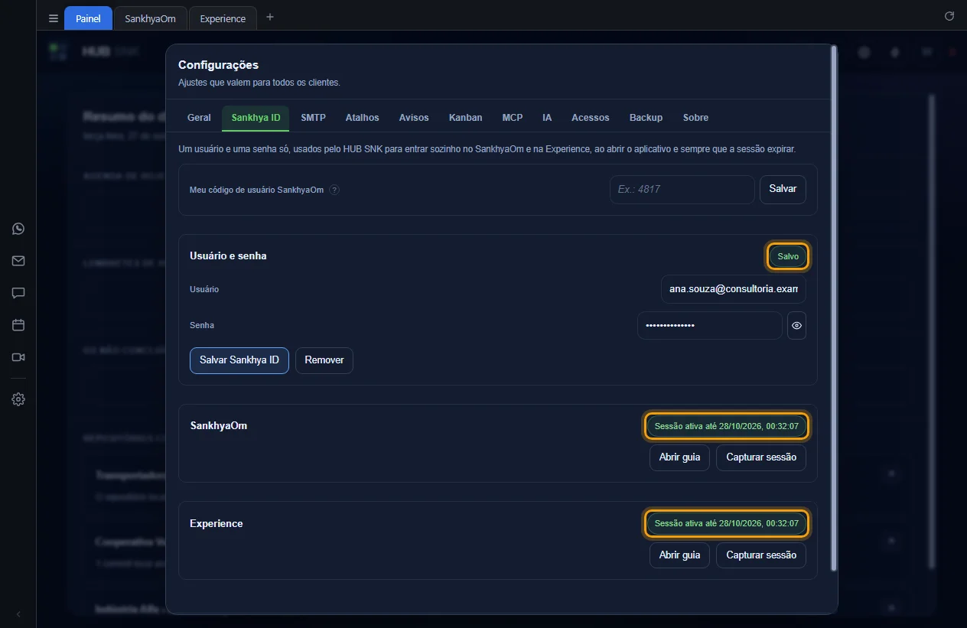Viewport: 967px width, 628px height.
Task: Click Abrir guia in the SankhyaOm section
Action: coord(680,457)
